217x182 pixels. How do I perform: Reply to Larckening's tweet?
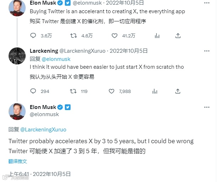click(x=33, y=91)
